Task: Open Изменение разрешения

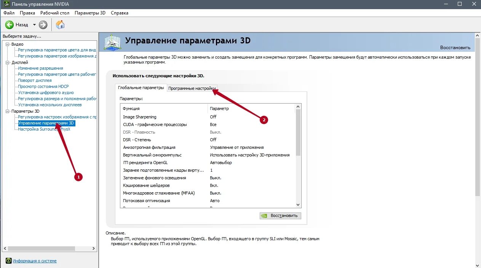Action: tap(40, 68)
